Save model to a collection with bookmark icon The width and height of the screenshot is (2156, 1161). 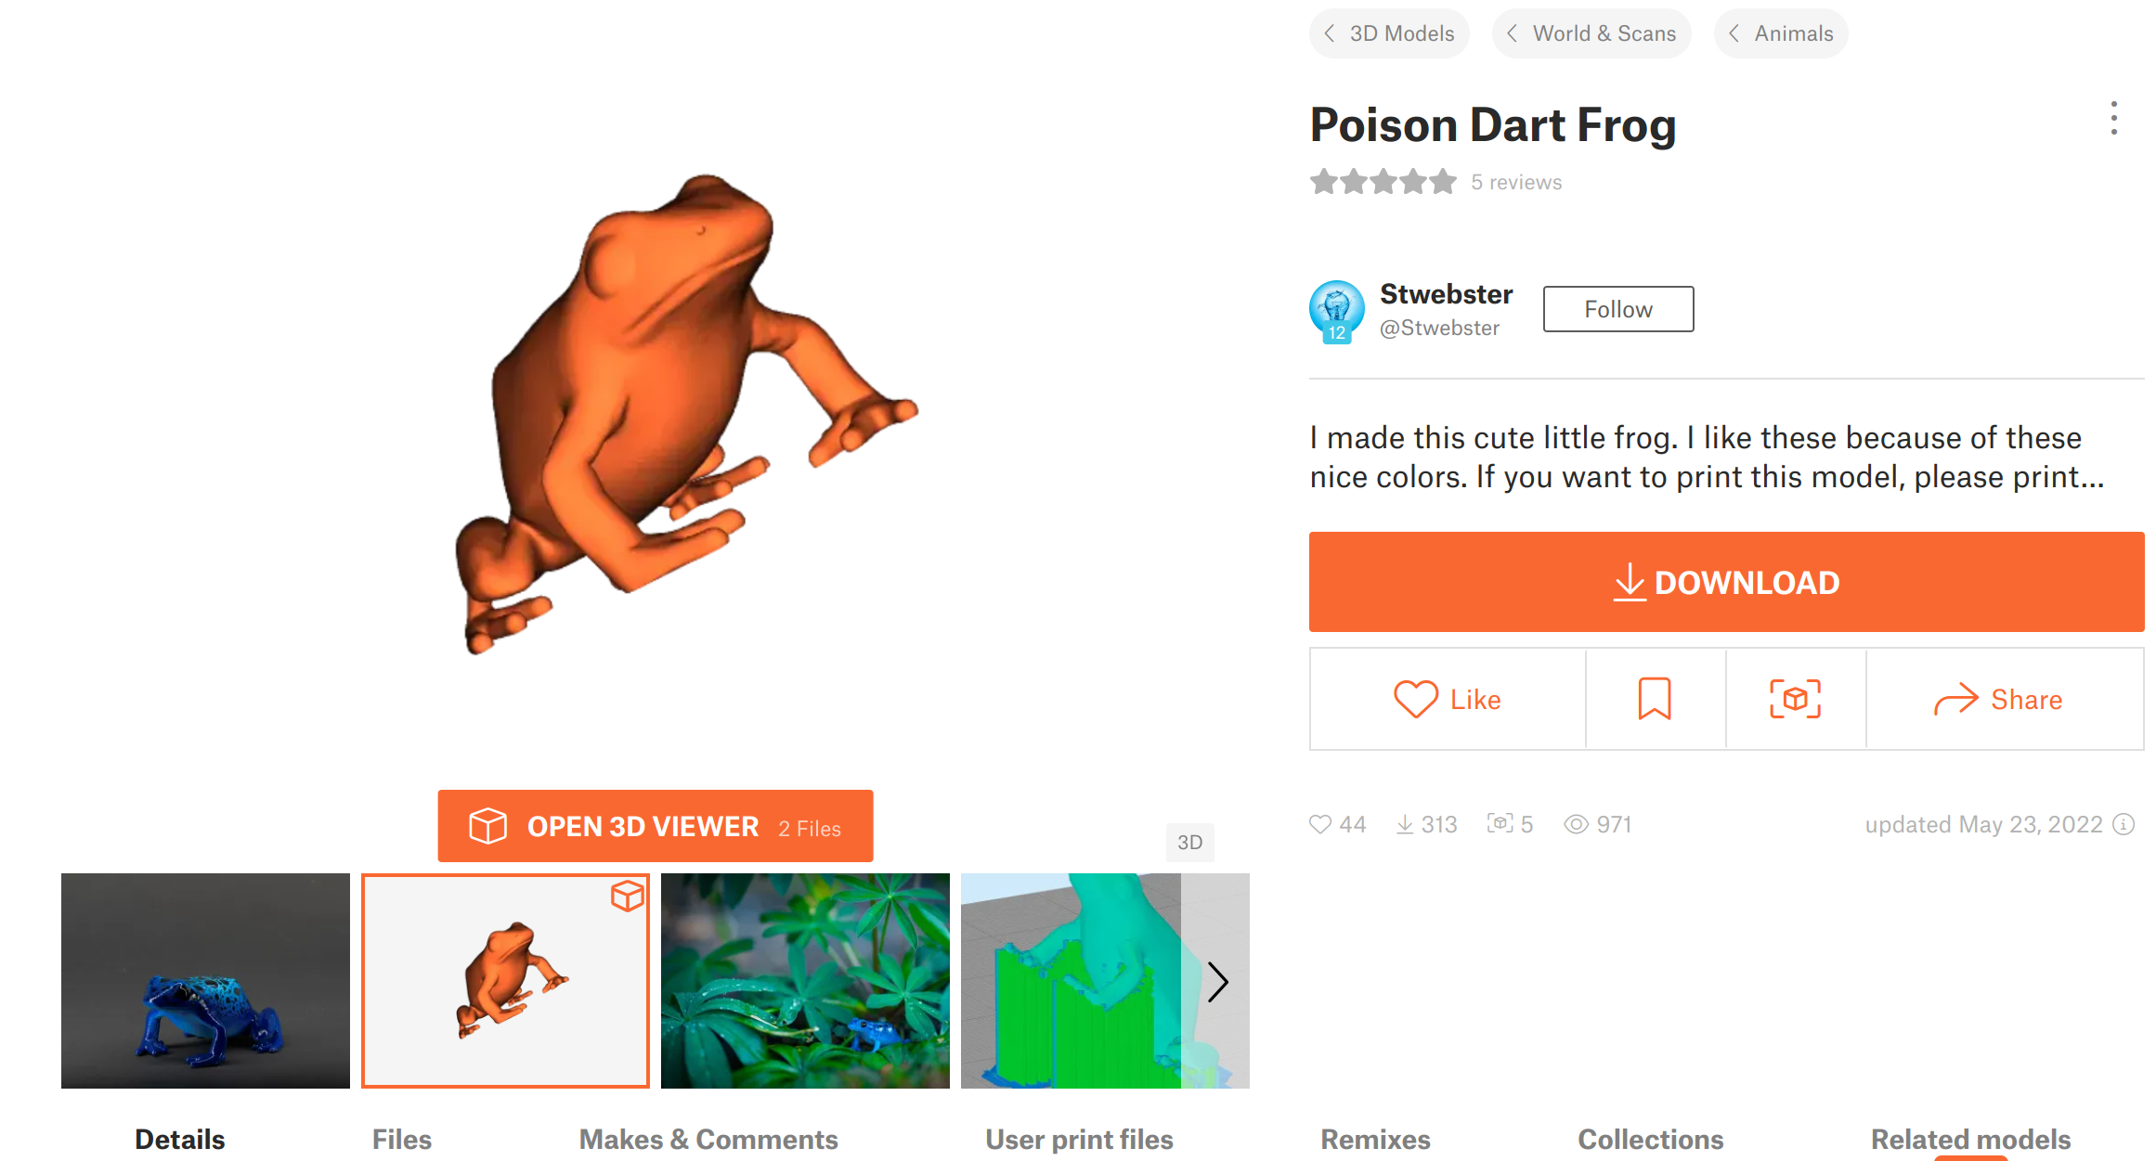tap(1656, 699)
